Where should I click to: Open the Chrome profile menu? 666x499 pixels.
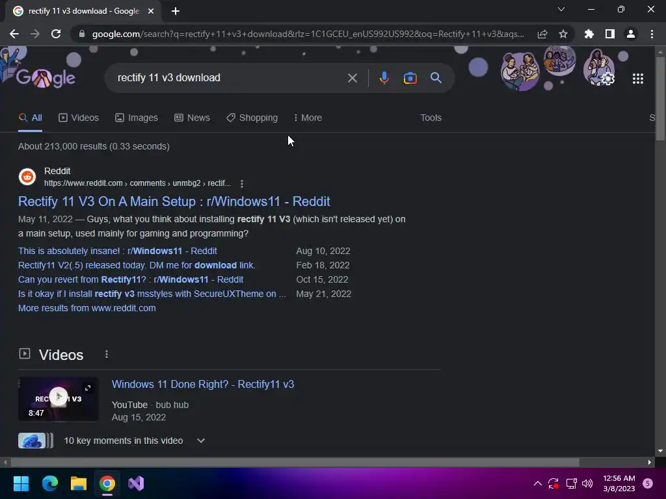631,34
